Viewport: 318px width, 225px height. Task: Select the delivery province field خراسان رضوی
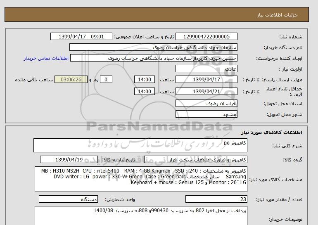206,103
